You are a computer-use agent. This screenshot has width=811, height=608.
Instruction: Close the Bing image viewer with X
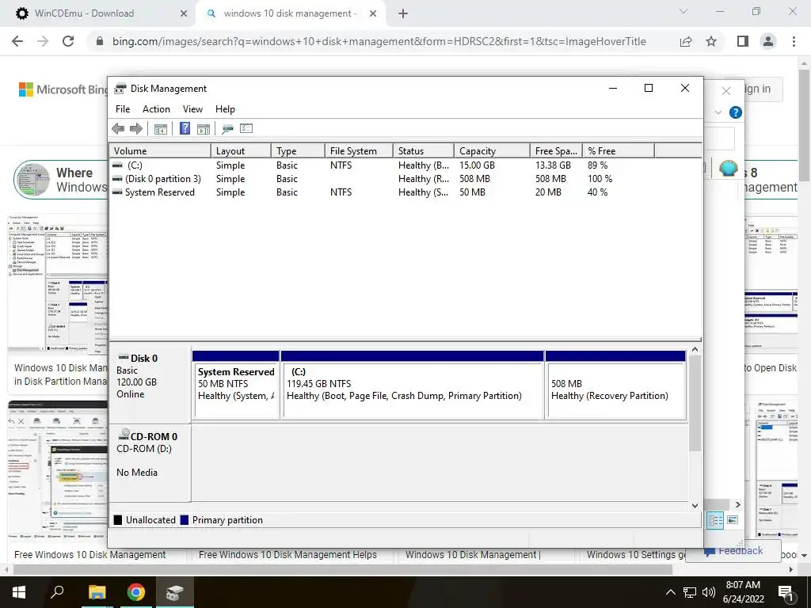[726, 91]
